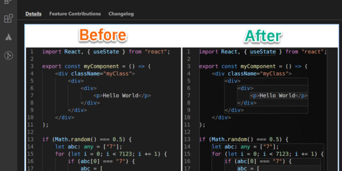Click "Hello World" text in After pane
Image resolution: width=342 pixels, height=171 pixels.
[x=277, y=95]
